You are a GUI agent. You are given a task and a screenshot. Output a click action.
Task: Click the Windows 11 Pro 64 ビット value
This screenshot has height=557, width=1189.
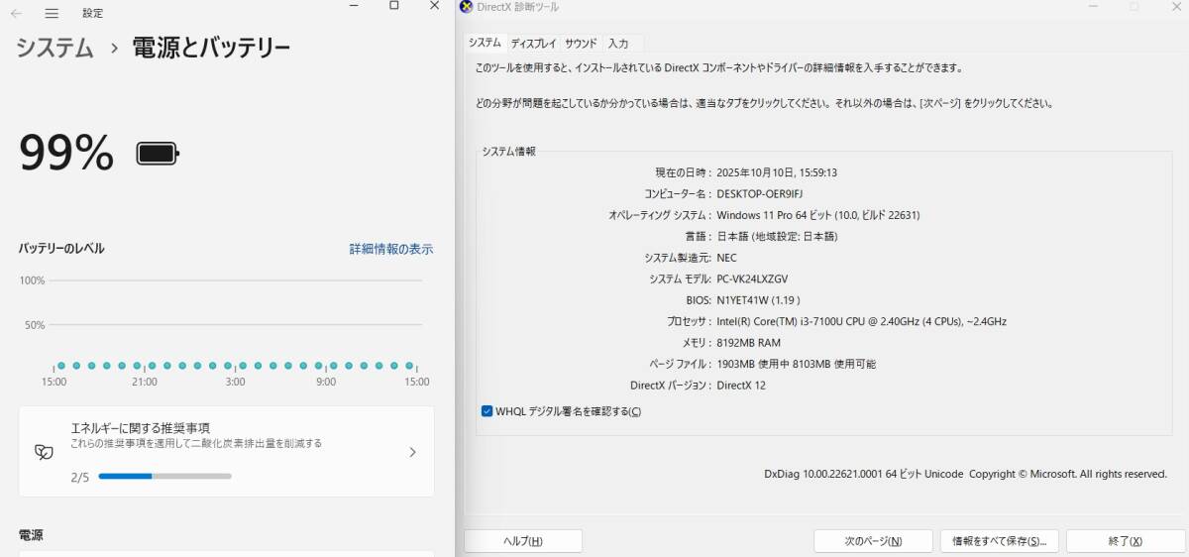coord(818,215)
